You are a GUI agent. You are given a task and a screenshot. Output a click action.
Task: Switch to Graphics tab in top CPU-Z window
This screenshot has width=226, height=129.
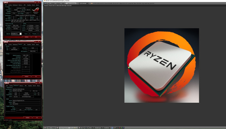pos(29,5)
